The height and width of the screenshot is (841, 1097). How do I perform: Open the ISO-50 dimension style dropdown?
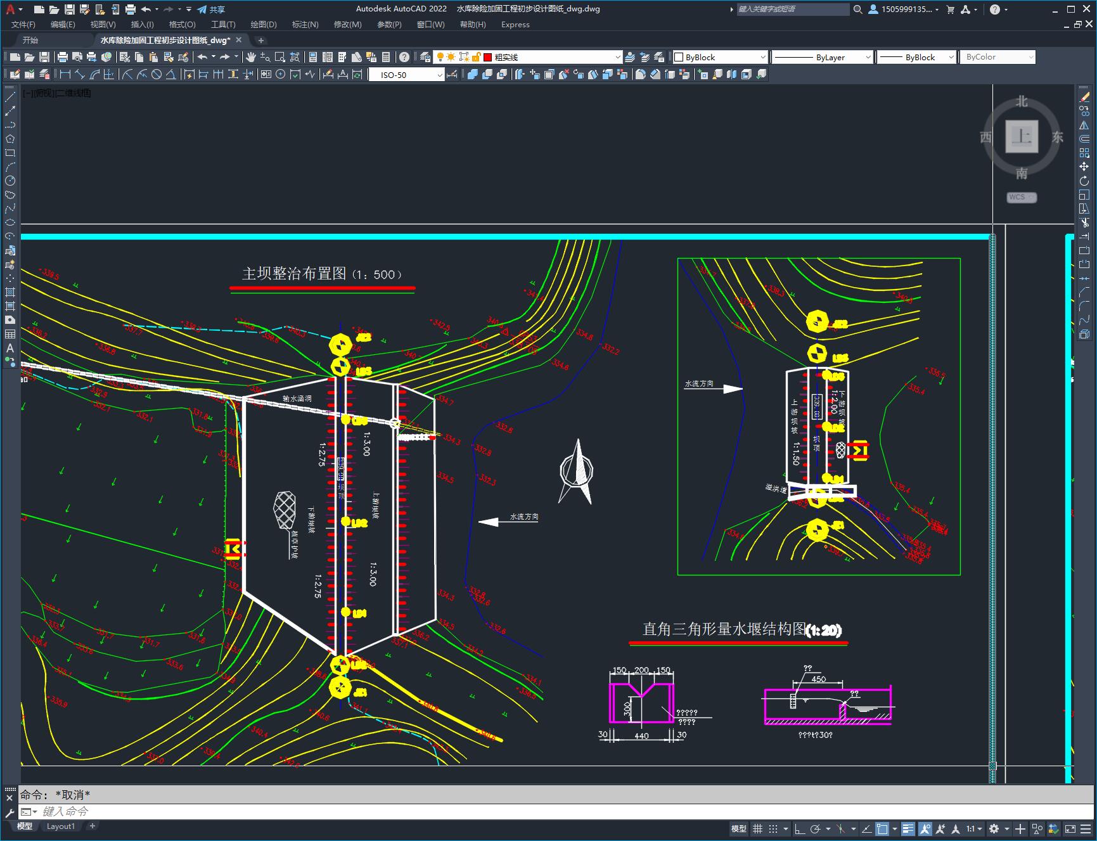point(440,75)
